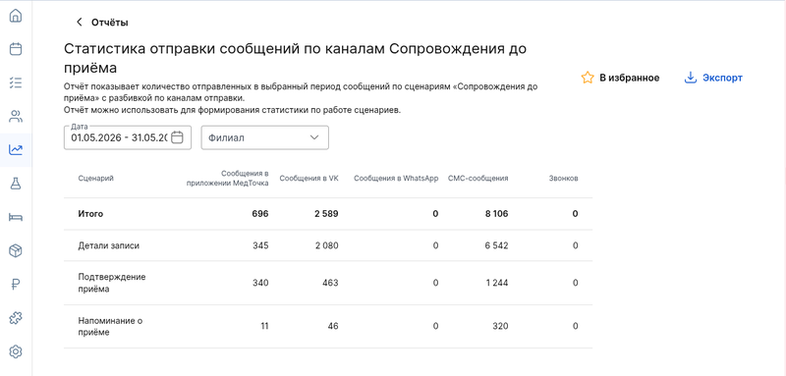Click value 340 in Подтверждение приёма row
This screenshot has width=786, height=376.
tap(260, 283)
